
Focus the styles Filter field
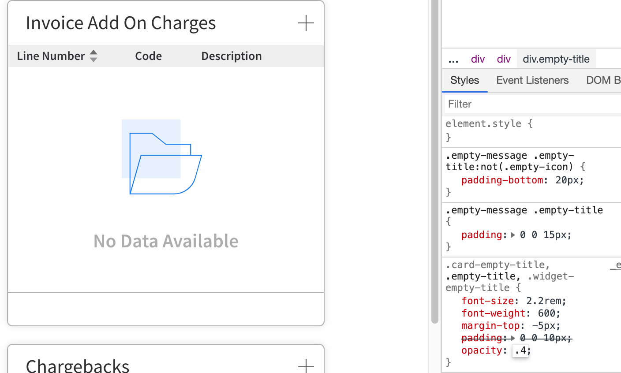[532, 104]
